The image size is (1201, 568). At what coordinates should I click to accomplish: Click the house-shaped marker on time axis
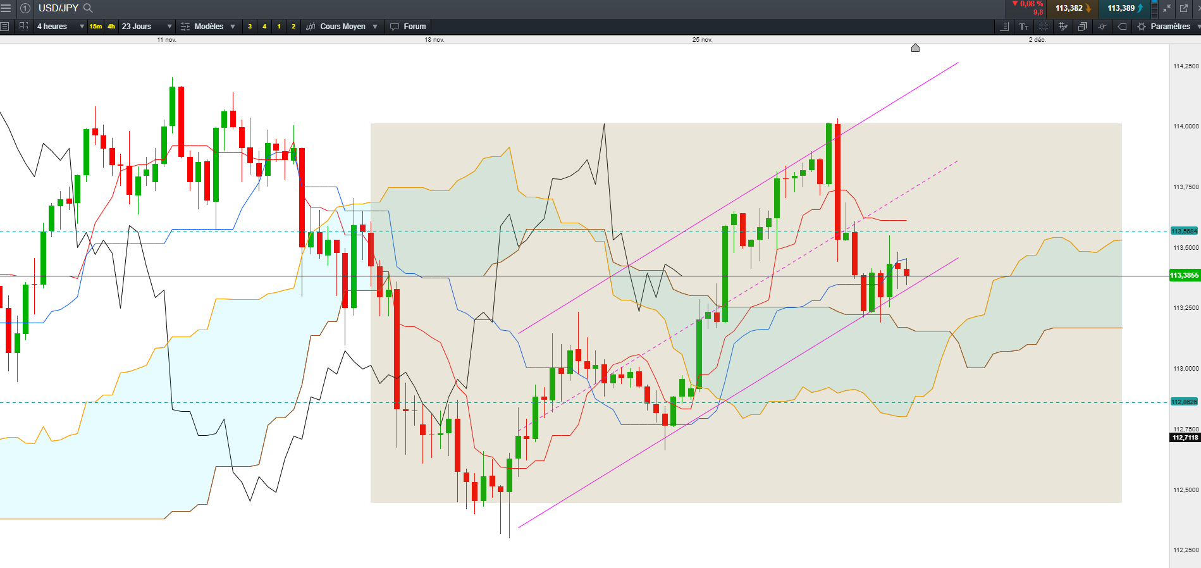point(915,47)
